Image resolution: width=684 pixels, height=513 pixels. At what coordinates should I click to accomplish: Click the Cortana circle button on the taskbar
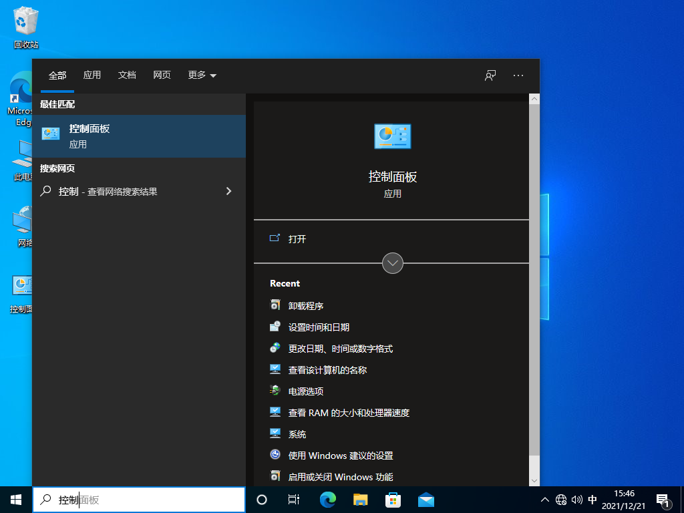tap(261, 499)
